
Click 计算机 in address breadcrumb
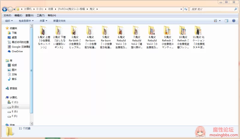(x=28, y=9)
